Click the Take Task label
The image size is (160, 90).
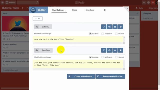46,50
